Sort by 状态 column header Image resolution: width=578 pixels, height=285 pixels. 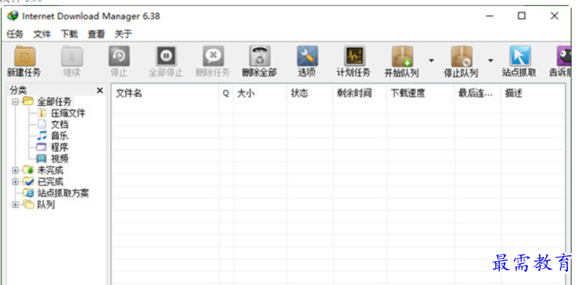(310, 94)
